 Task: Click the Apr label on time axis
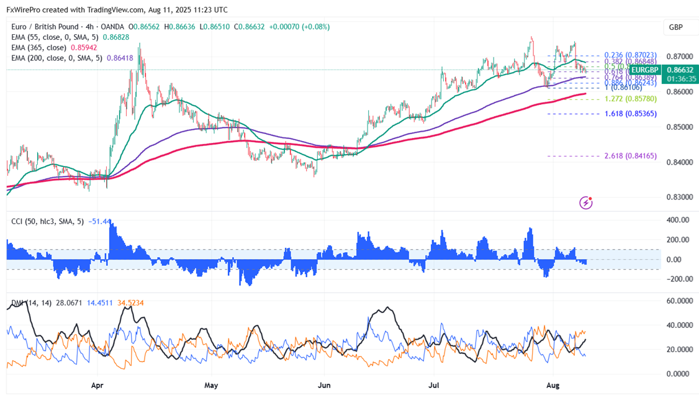click(97, 385)
